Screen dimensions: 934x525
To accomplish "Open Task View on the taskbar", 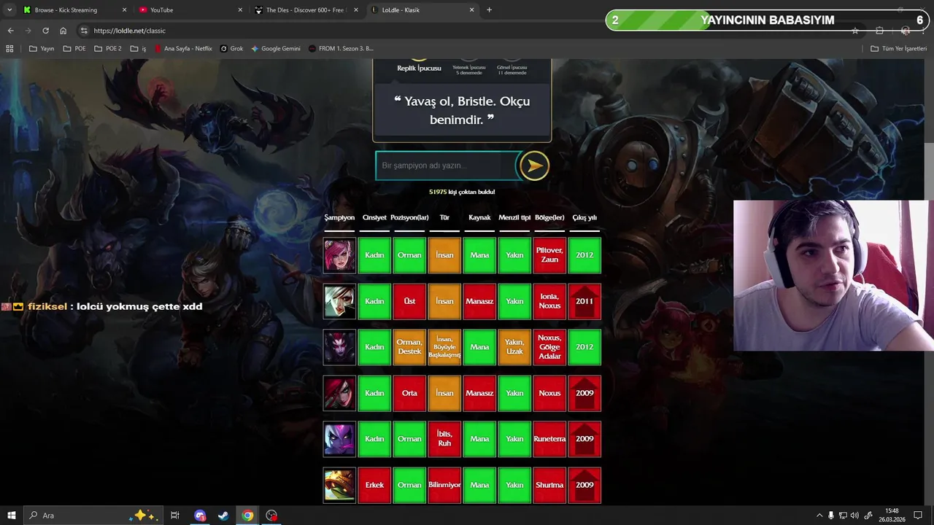I will 175,516.
